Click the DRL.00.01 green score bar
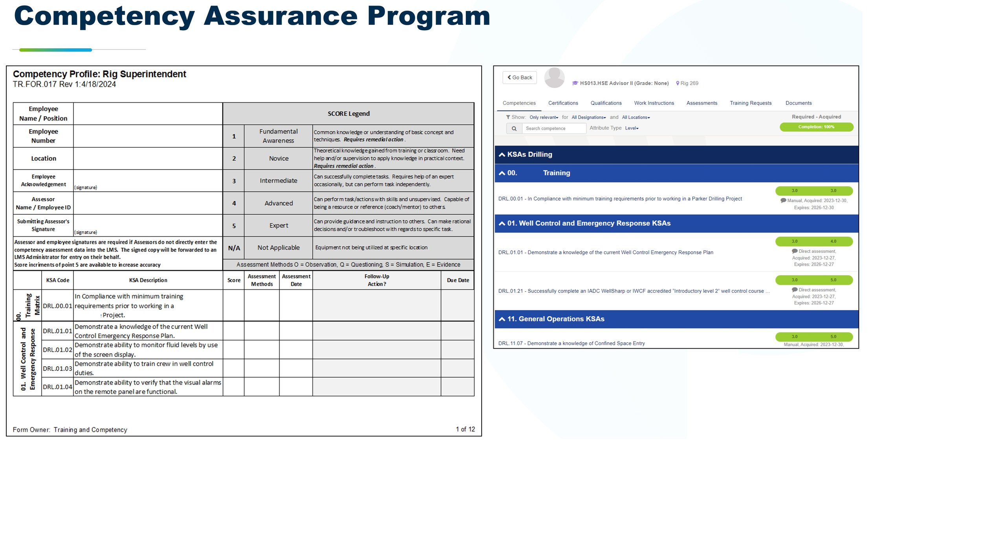 click(x=814, y=191)
